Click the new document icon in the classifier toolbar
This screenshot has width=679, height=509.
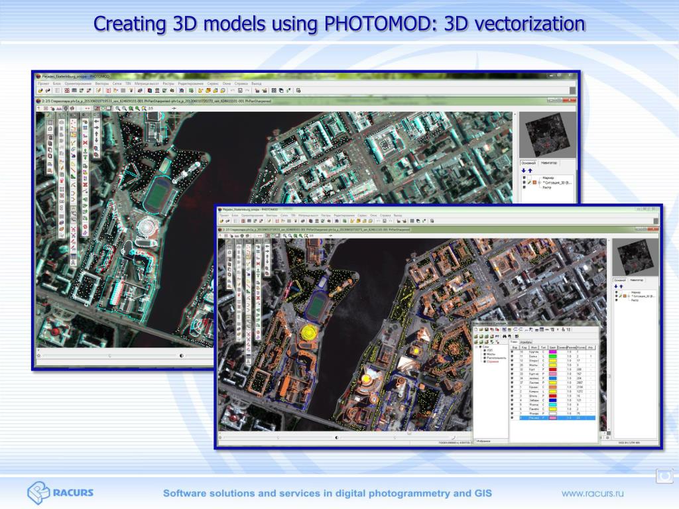coord(476,330)
